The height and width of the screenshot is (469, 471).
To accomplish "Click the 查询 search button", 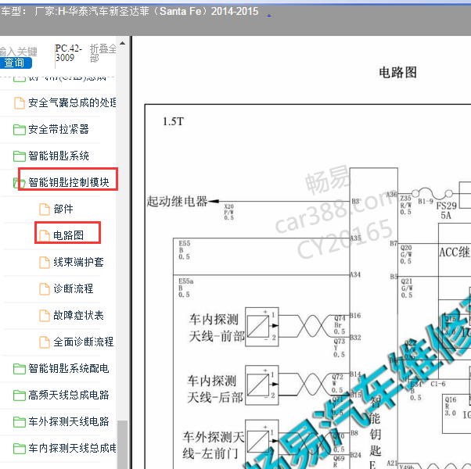I will [15, 63].
